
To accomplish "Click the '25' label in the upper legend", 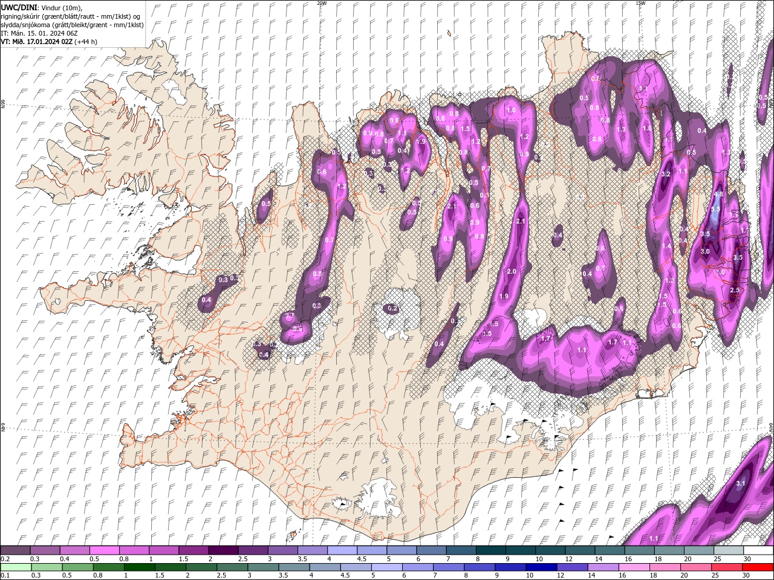I will 717,559.
